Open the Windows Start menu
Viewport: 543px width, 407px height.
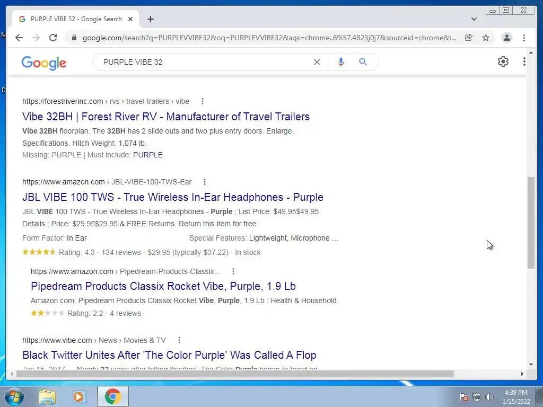click(x=14, y=396)
